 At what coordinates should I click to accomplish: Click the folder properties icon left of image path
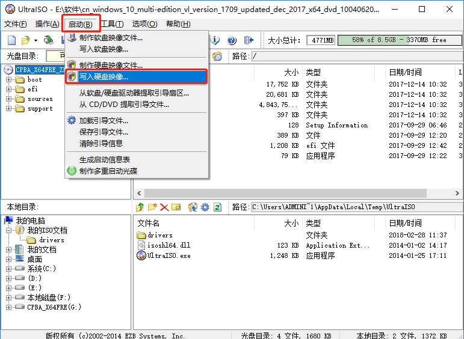217,56
